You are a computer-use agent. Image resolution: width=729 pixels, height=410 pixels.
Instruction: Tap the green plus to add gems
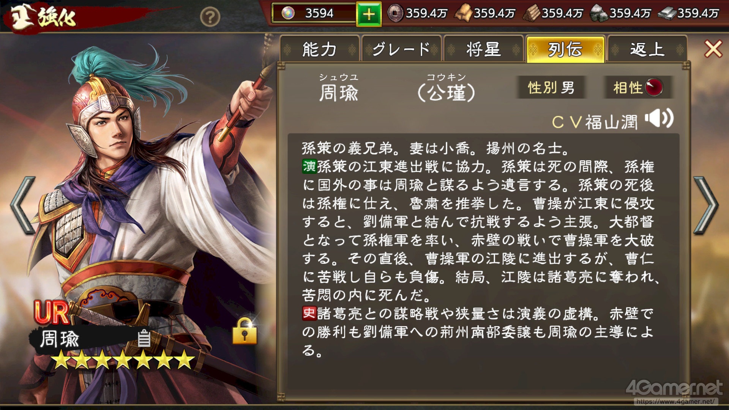(369, 14)
